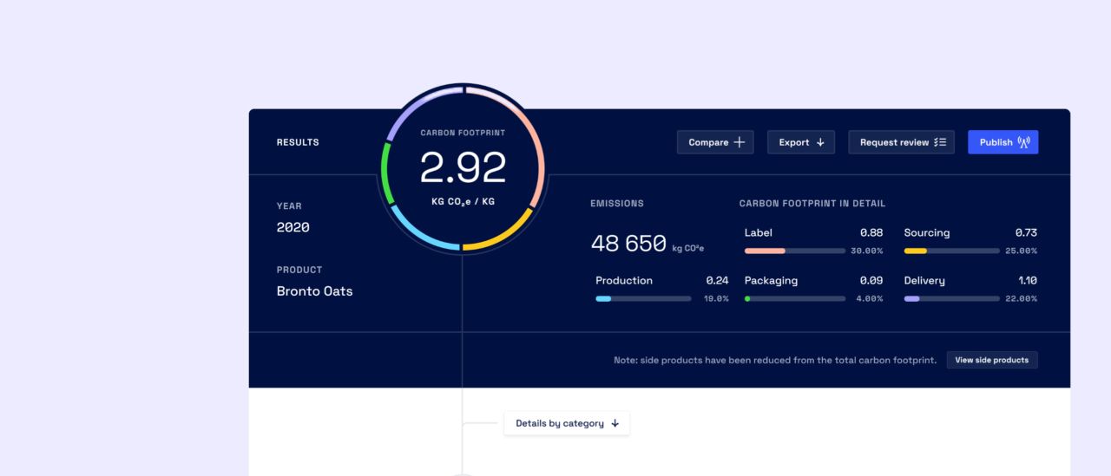1111x476 pixels.
Task: Select the Sourcing yellow progress bar
Action: click(951, 251)
